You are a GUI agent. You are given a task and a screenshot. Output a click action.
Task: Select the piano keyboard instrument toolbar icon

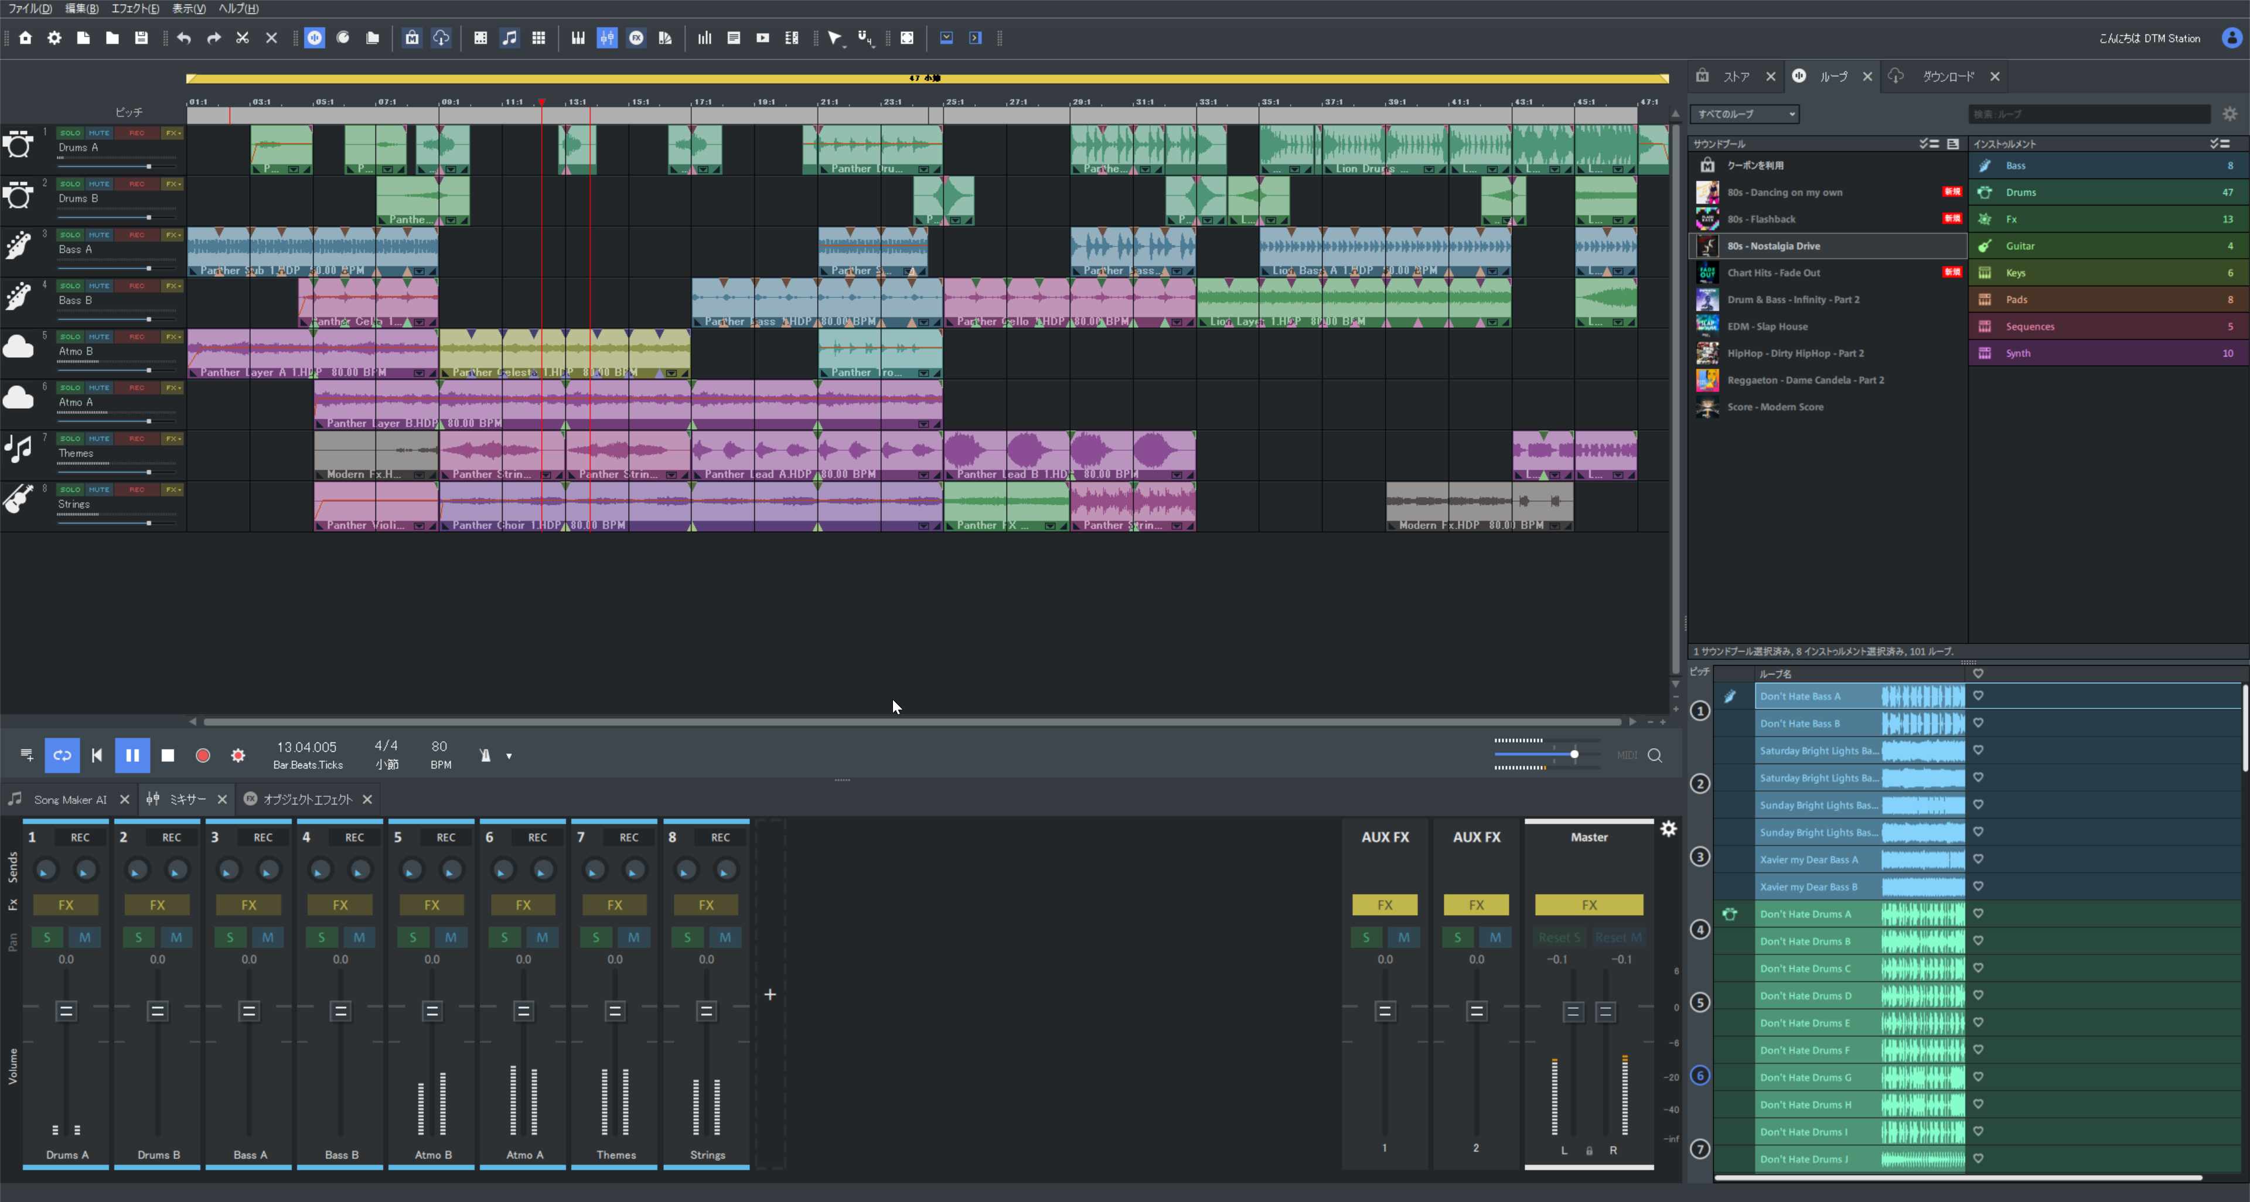pyautogui.click(x=577, y=37)
